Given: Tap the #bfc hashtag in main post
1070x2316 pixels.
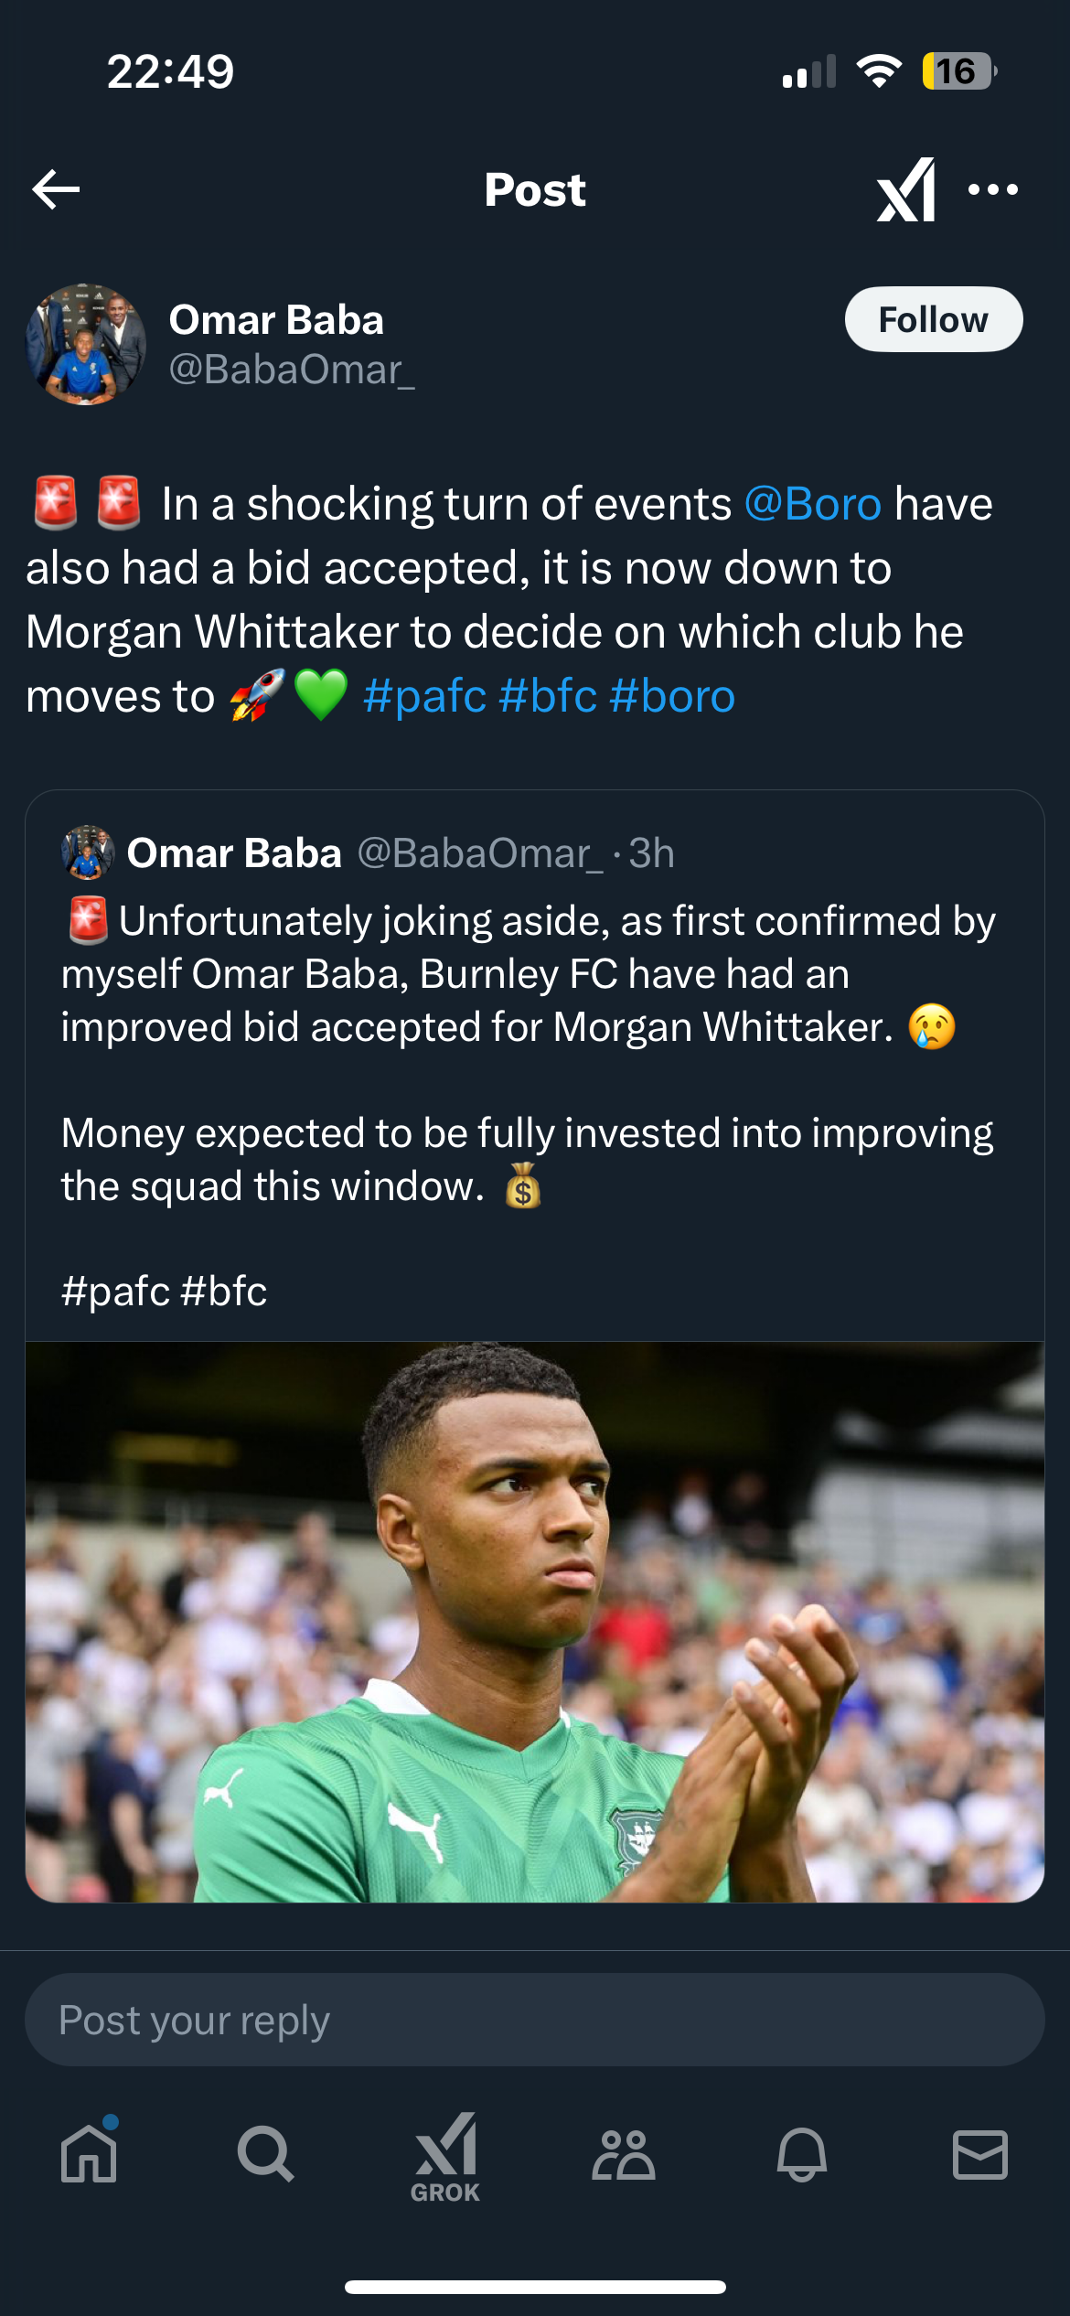Looking at the screenshot, I should tap(549, 696).
